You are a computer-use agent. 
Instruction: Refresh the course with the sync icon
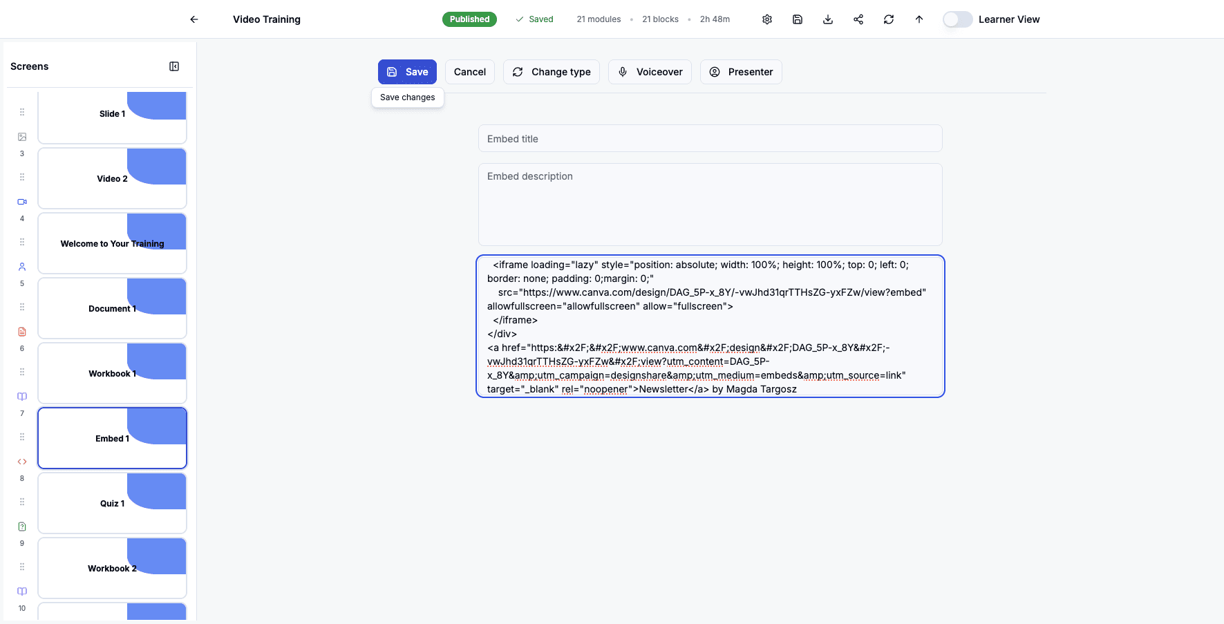(x=888, y=19)
